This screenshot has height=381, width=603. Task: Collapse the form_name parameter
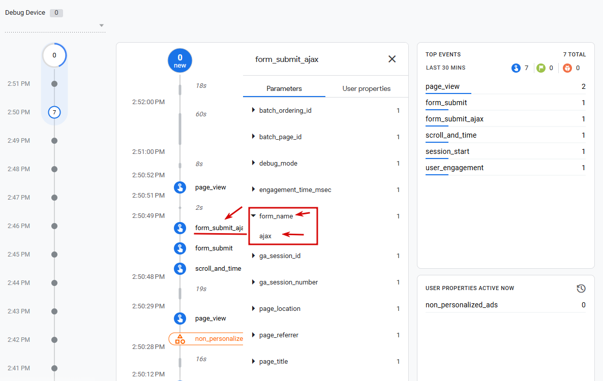[x=253, y=216]
